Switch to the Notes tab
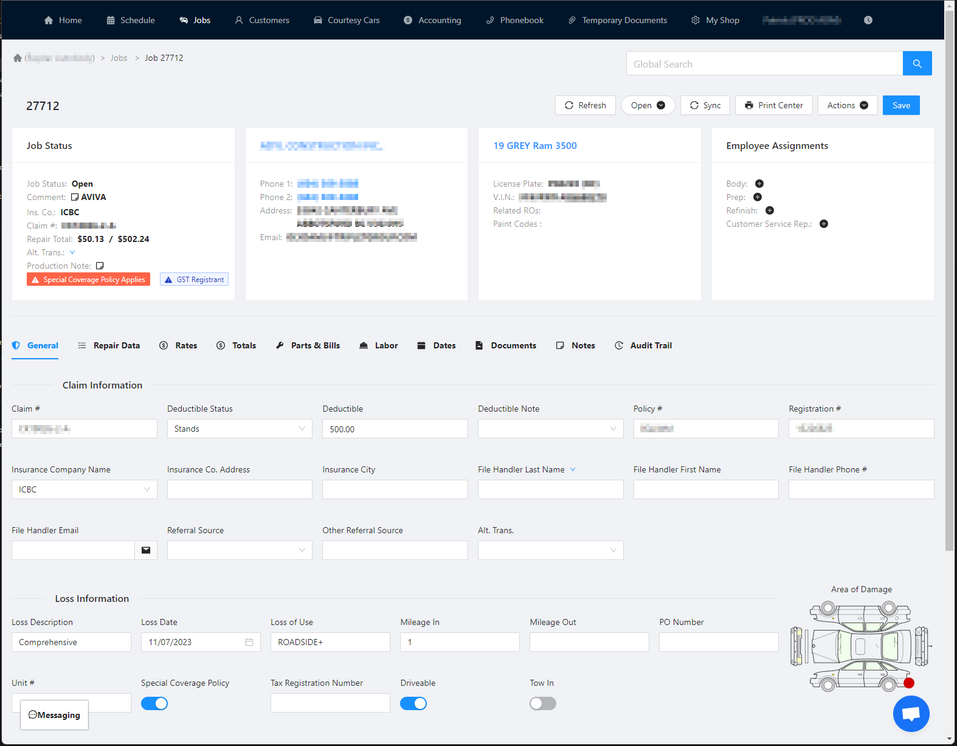This screenshot has height=746, width=957. 575,345
